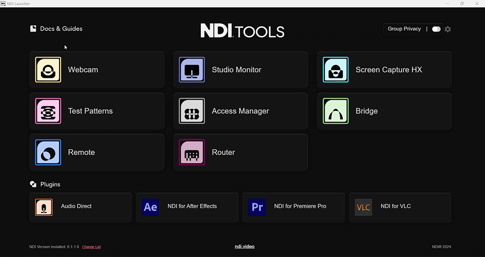Open the Webcam tool icon

(x=48, y=70)
